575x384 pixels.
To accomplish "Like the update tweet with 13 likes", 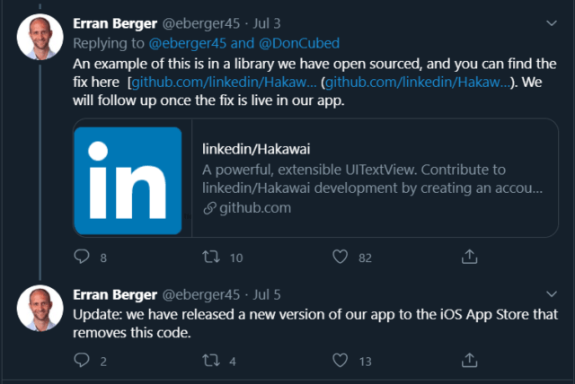I will click(x=340, y=361).
